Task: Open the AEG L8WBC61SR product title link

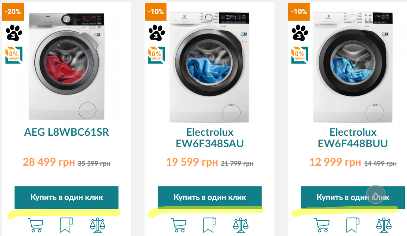Action: (x=67, y=132)
